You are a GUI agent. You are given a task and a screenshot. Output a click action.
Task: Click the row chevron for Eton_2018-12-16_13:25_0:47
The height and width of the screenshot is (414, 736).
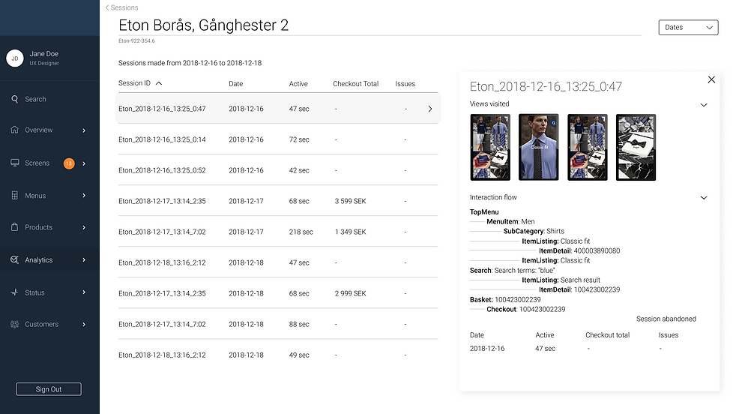[430, 109]
